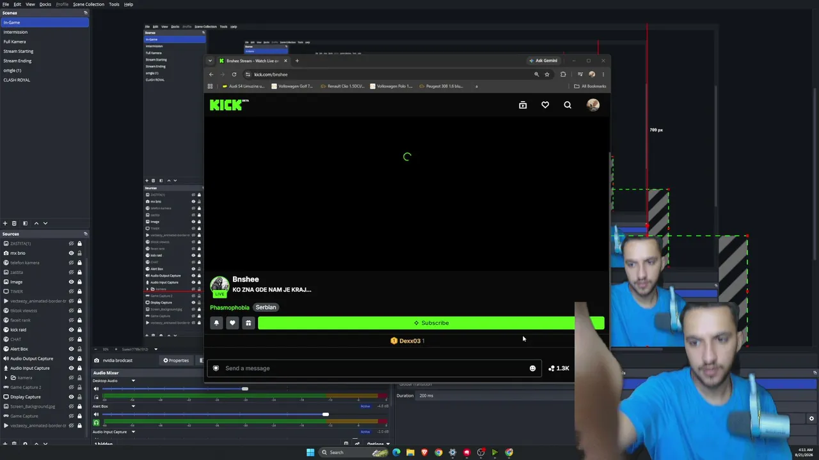The width and height of the screenshot is (819, 460).
Task: Reload the Kick page in the browser
Action: 234,74
